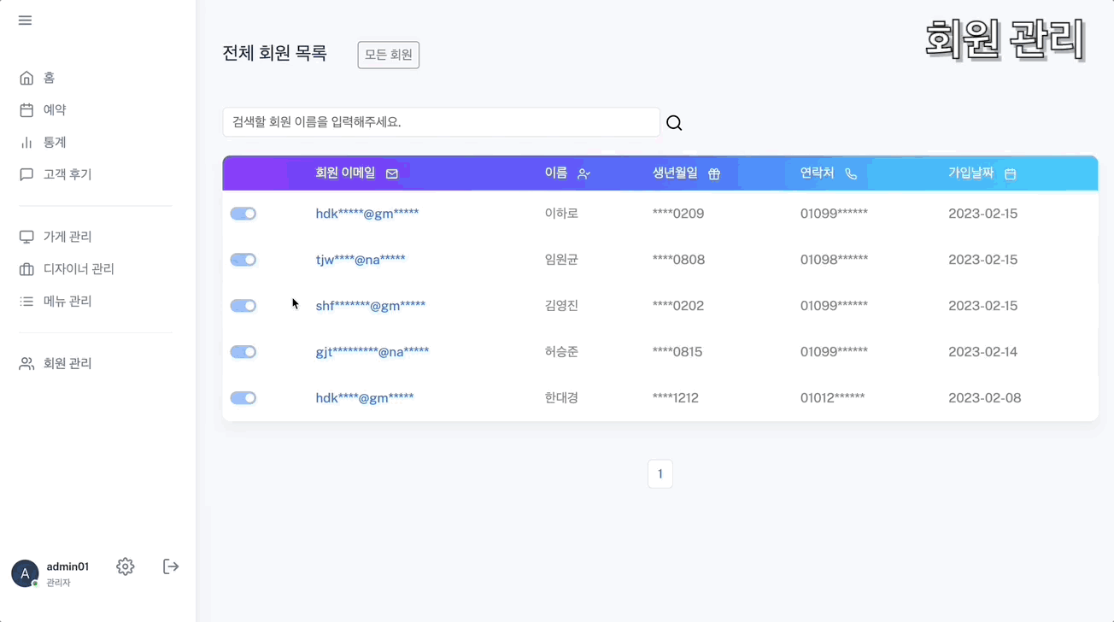Open the email link tjw****@na*****

361,260
